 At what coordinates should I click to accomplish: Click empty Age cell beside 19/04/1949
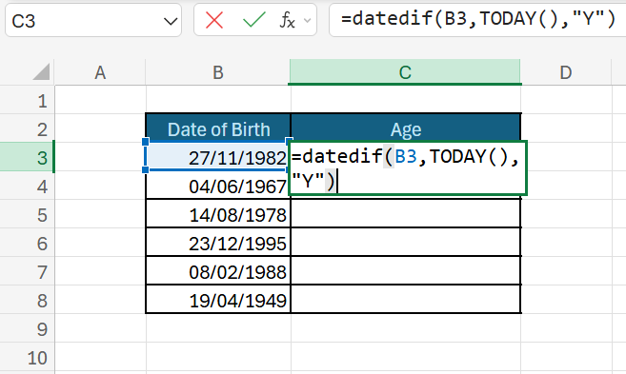pyautogui.click(x=406, y=300)
